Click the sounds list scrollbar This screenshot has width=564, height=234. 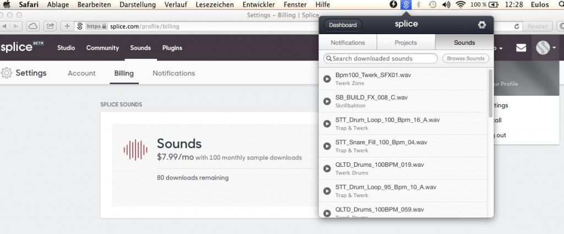pyautogui.click(x=490, y=94)
